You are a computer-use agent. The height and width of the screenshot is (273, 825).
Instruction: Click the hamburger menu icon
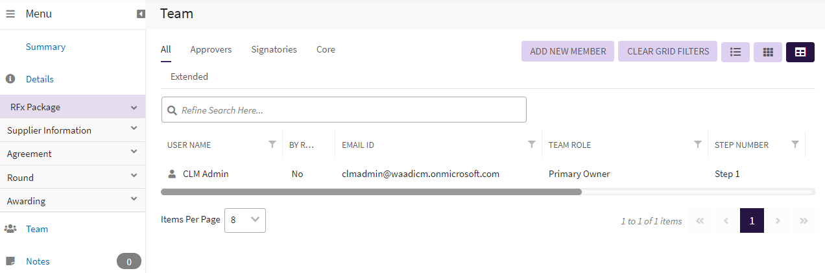point(10,14)
